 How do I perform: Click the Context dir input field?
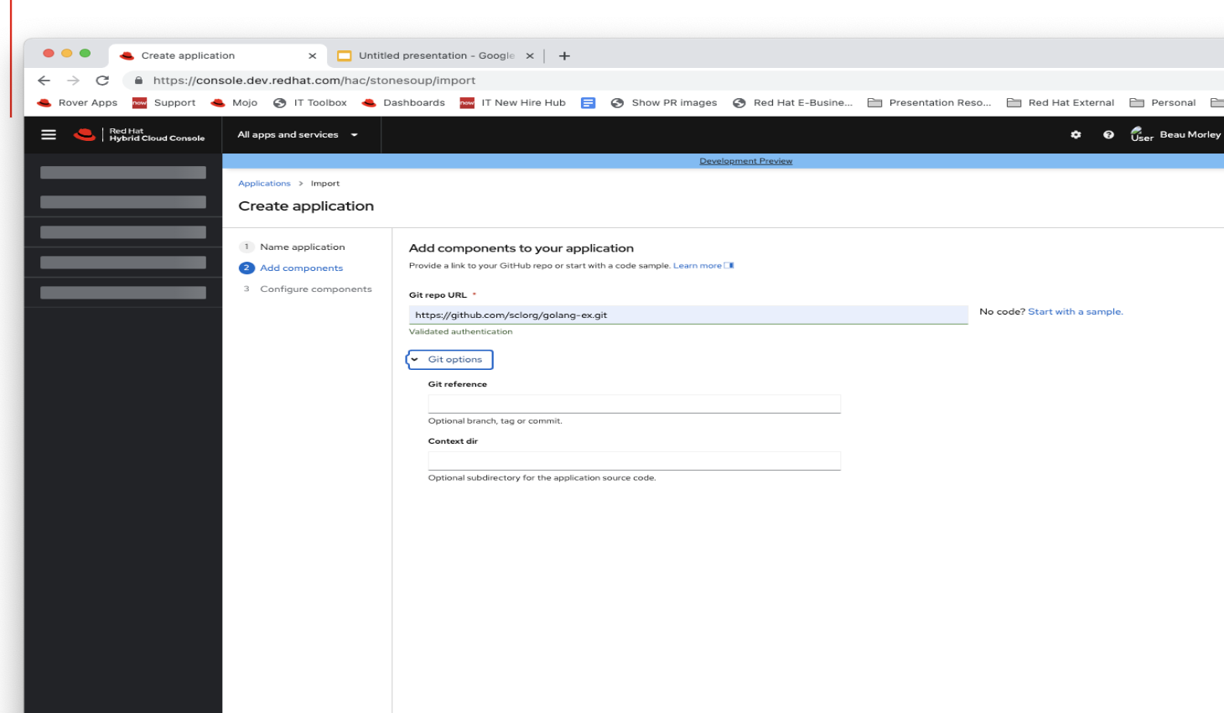coord(635,461)
